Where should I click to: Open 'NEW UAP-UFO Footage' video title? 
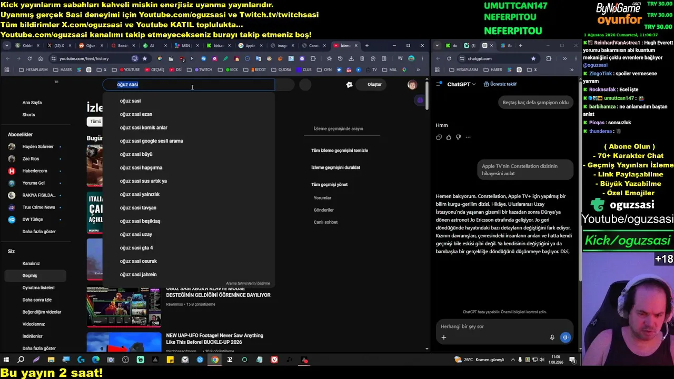(x=215, y=339)
